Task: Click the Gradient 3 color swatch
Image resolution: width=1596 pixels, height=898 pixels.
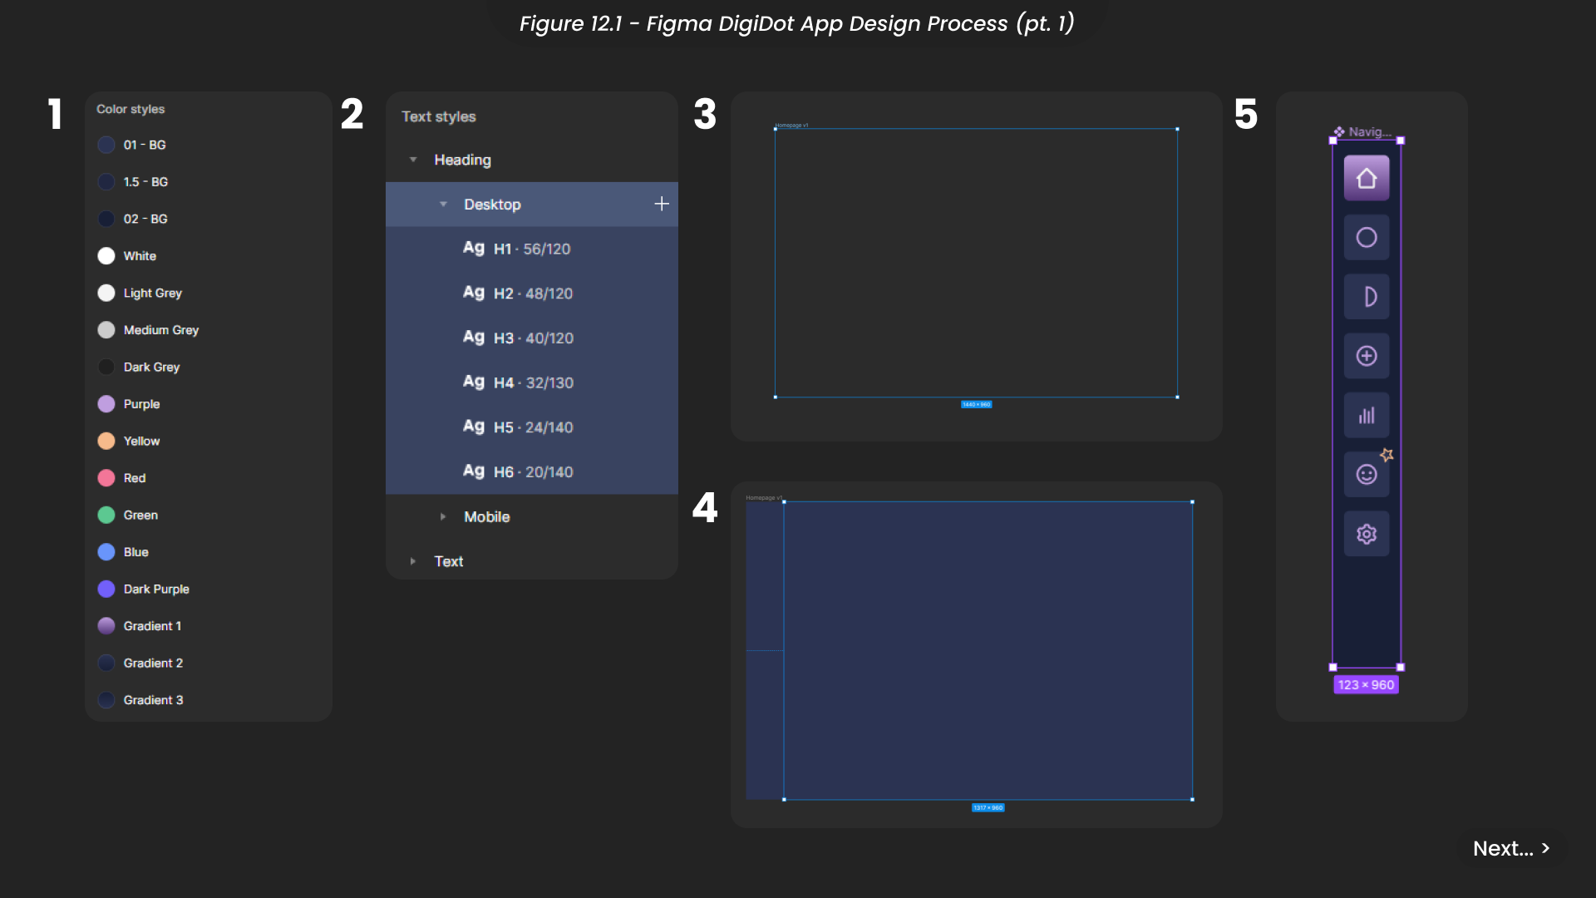Action: coord(106,700)
